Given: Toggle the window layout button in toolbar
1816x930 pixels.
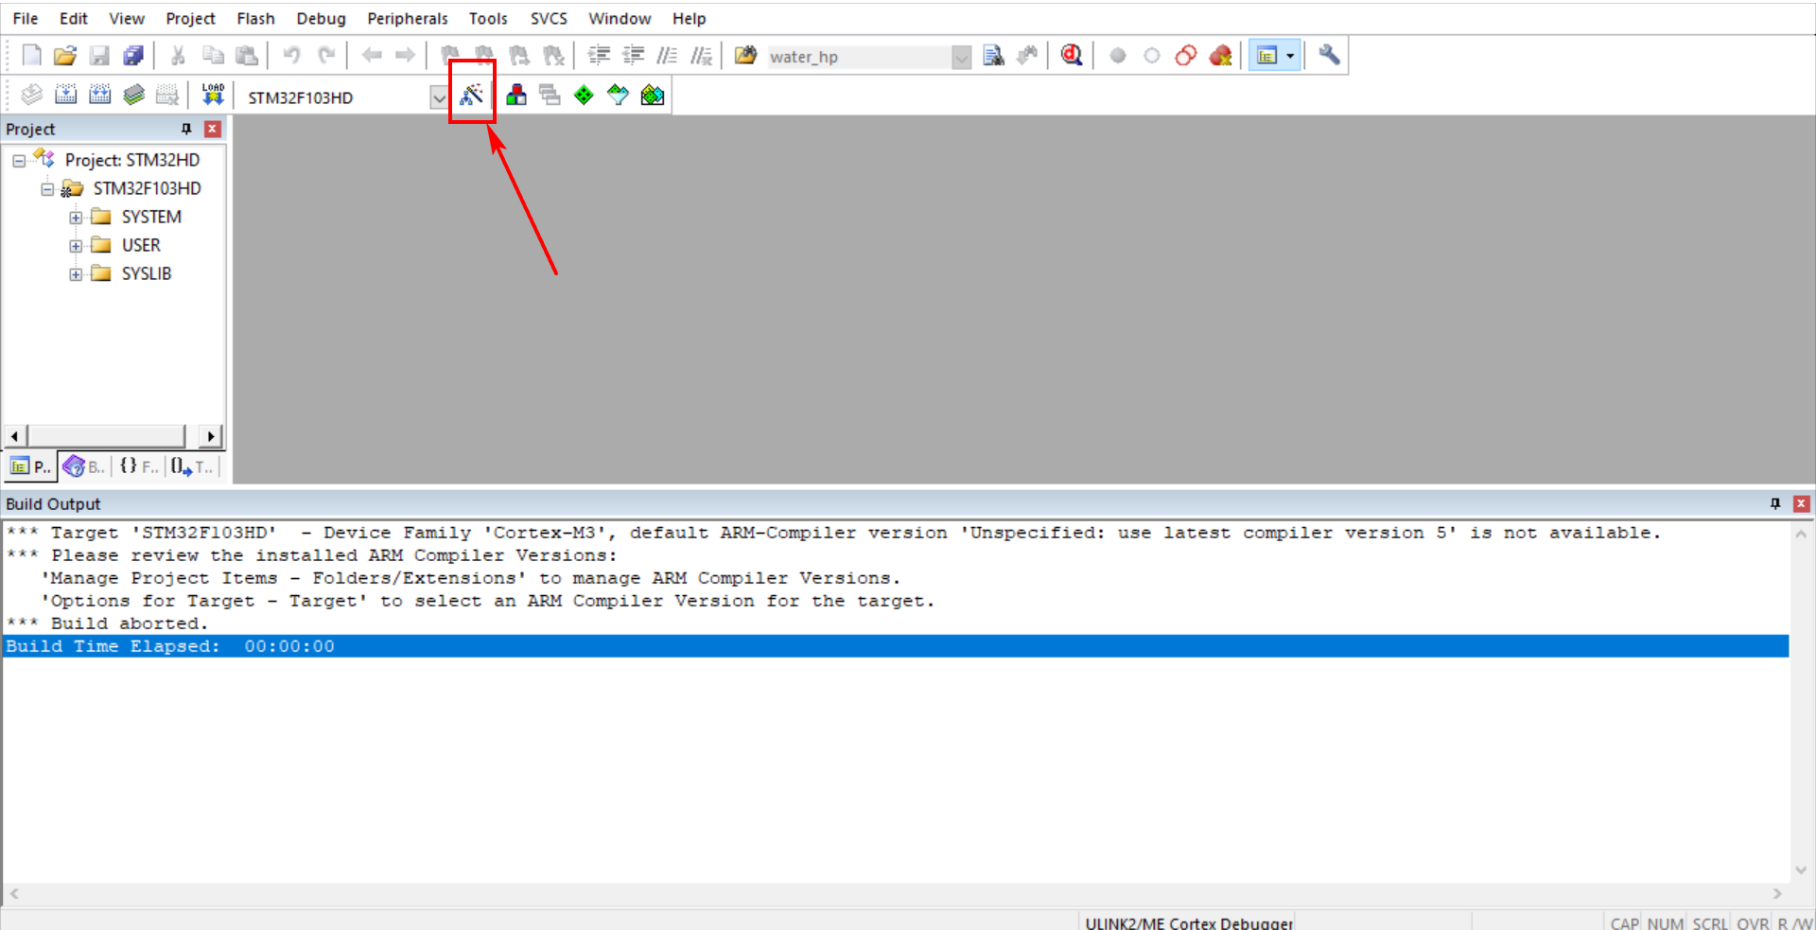Looking at the screenshot, I should click(1266, 56).
